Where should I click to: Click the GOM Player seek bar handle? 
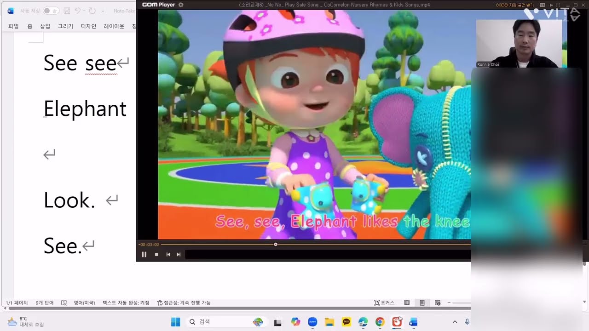pos(276,245)
